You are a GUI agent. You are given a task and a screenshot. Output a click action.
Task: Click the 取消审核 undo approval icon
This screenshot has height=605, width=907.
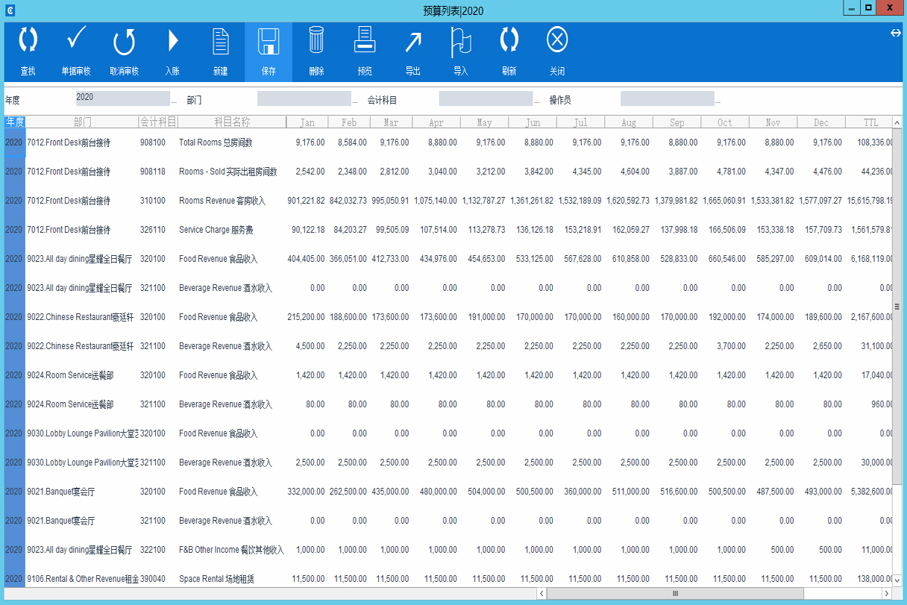(124, 43)
